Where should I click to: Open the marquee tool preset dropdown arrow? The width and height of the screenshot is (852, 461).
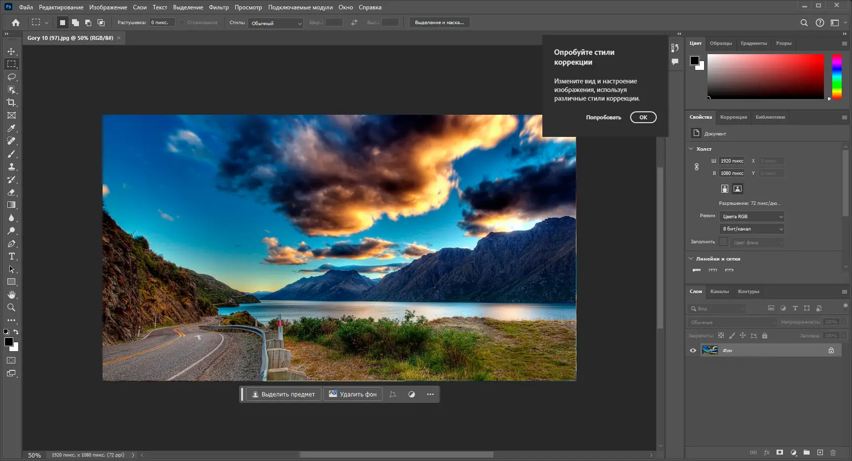coord(46,23)
